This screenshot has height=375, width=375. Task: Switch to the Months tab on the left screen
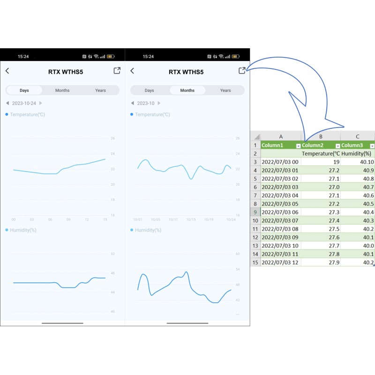62,90
